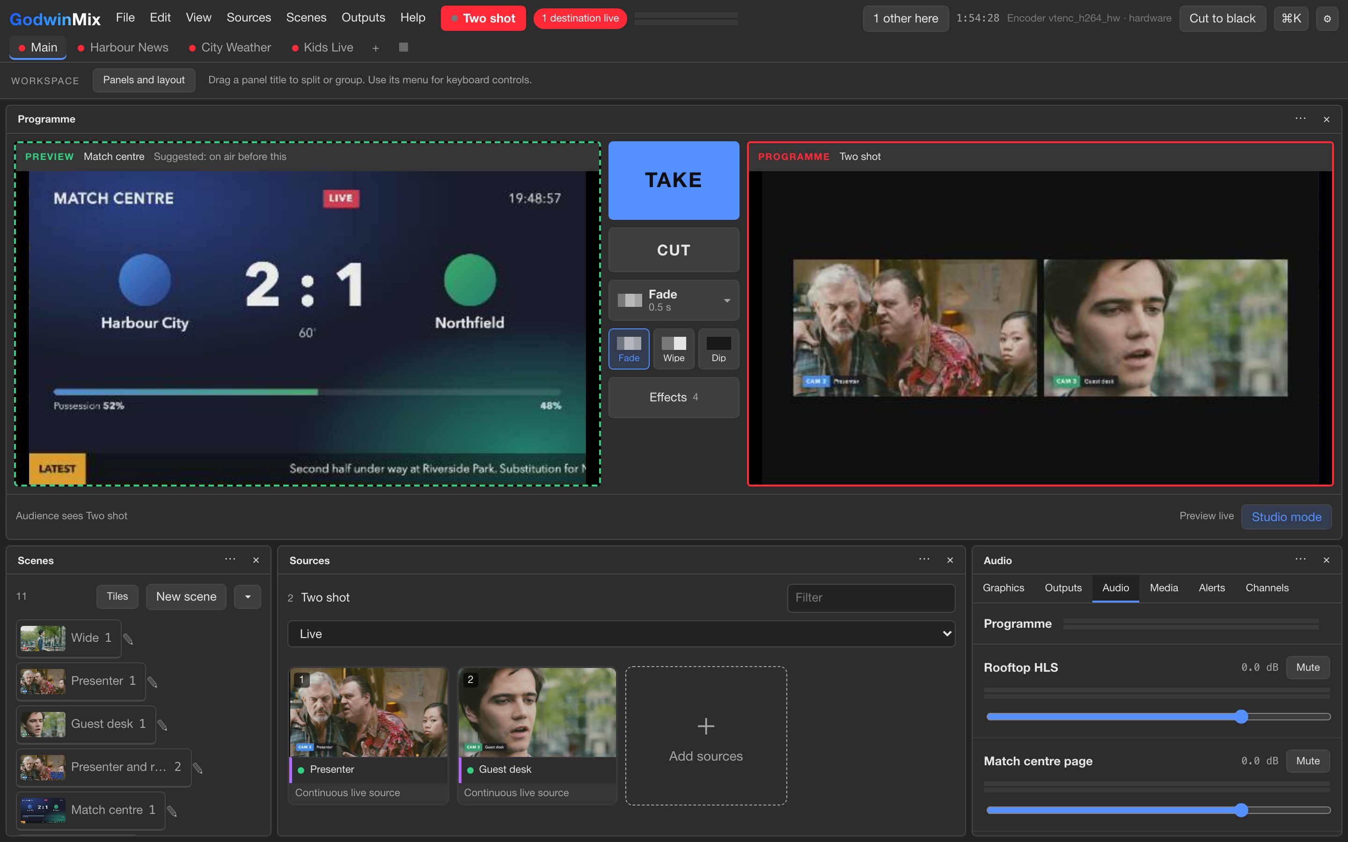Add a new show tab with plus
1348x842 pixels.
(375, 48)
